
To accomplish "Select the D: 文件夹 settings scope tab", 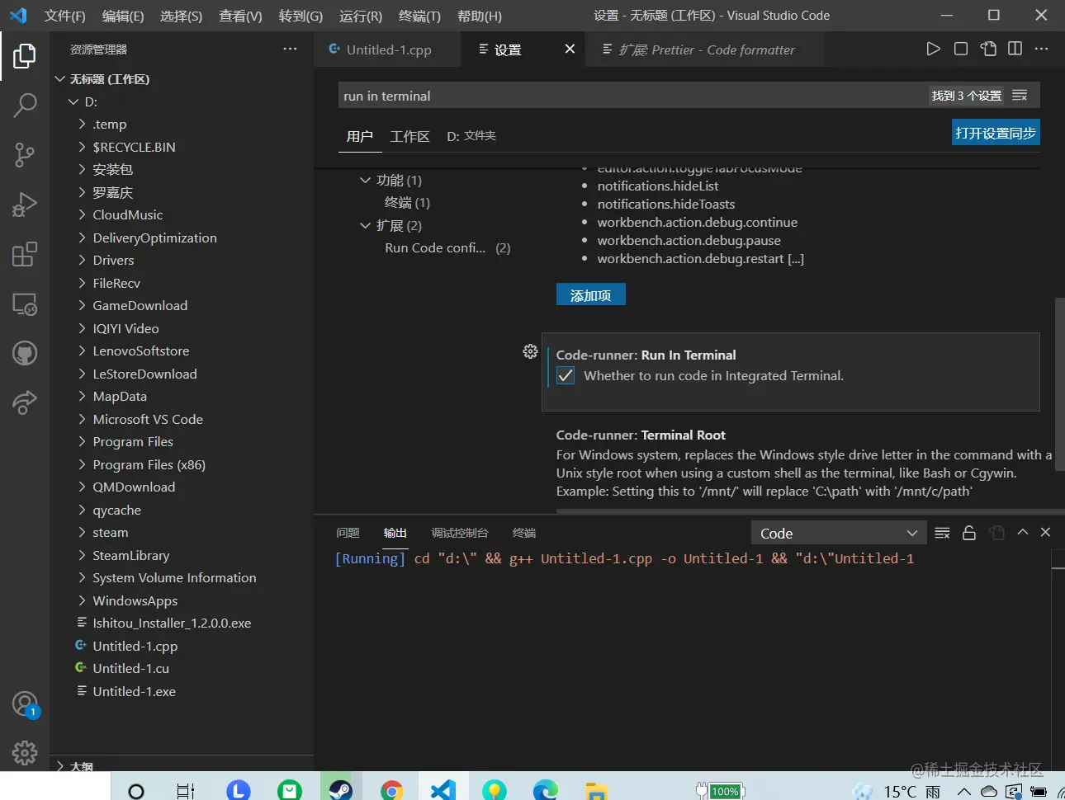I will (471, 136).
